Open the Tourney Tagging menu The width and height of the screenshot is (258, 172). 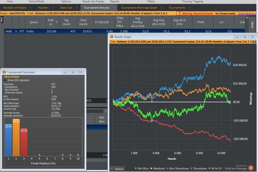pos(192,1)
